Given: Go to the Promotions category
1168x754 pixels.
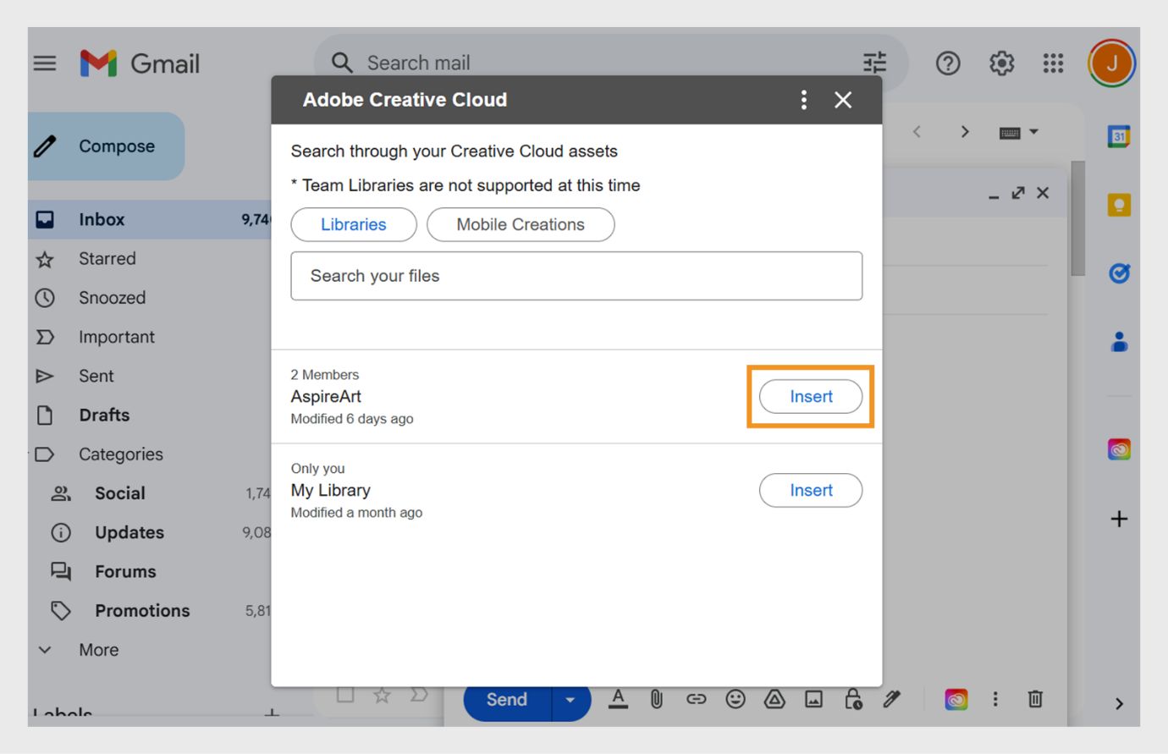Looking at the screenshot, I should [141, 610].
